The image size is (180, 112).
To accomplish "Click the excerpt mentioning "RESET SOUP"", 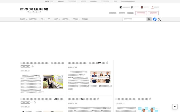I will (x=90, y=80).
